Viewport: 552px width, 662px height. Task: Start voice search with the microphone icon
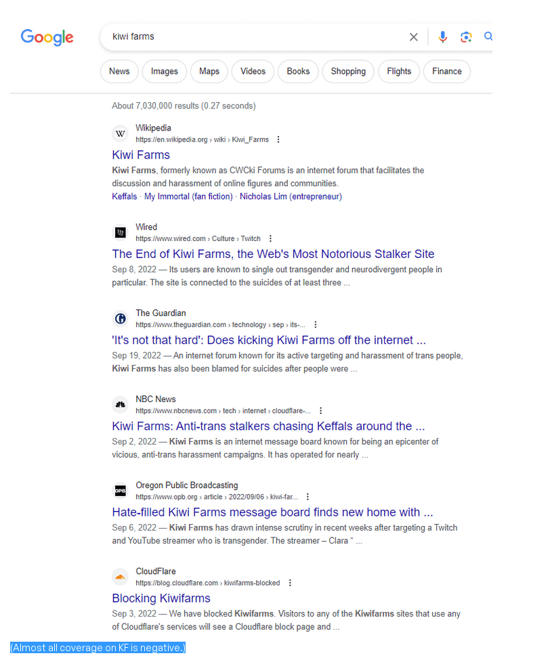442,37
